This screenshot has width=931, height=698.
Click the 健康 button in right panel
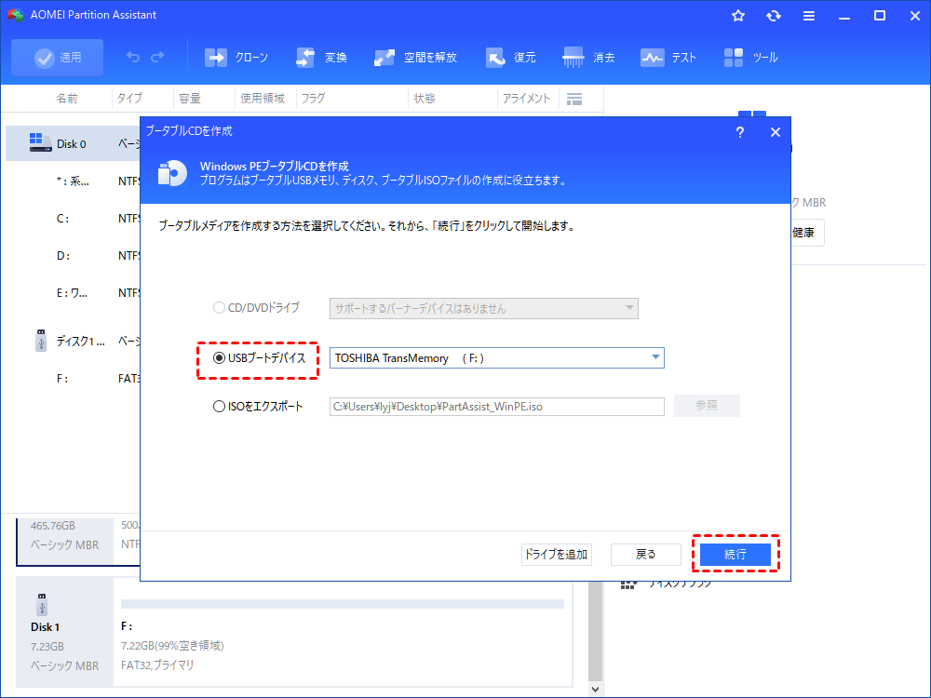click(806, 233)
